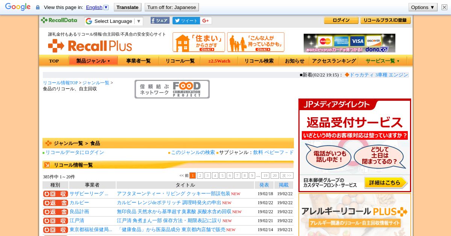451x236 pixels.
Task: Go to results page 3
Action: pos(207,175)
